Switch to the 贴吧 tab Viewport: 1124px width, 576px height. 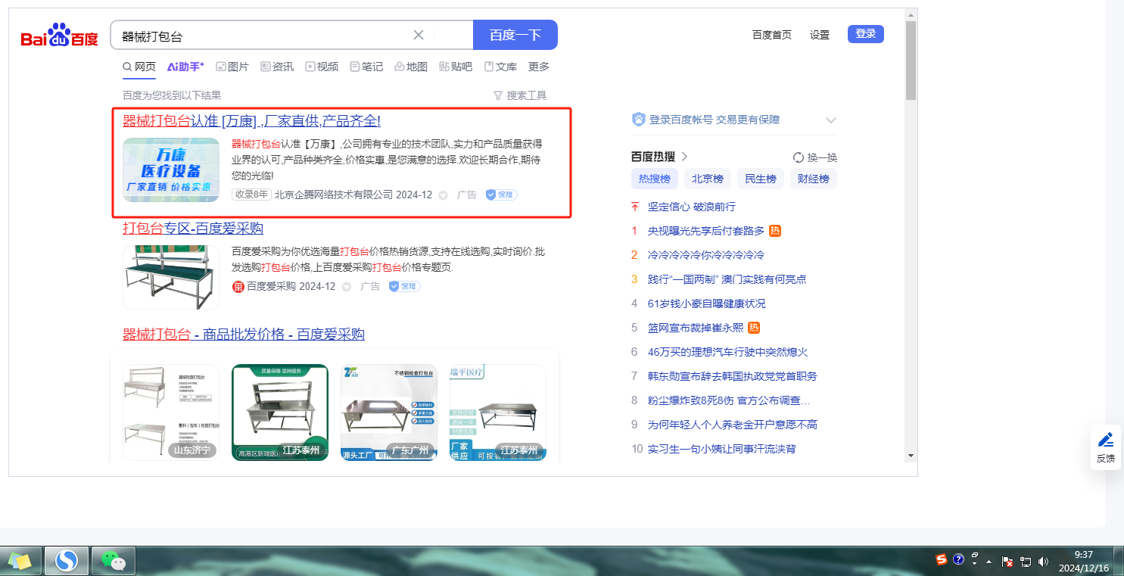pos(456,67)
